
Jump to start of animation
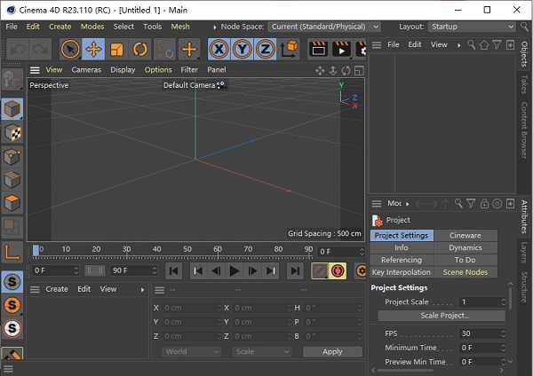click(174, 270)
